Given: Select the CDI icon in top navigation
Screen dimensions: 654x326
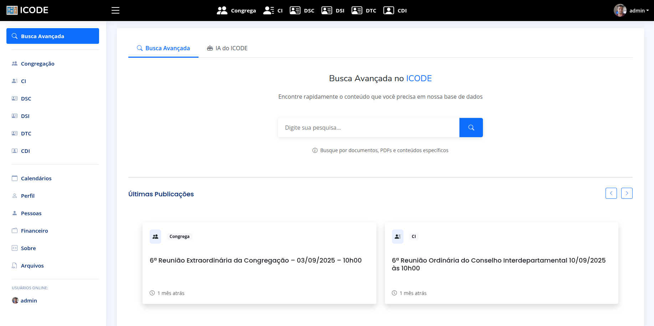Looking at the screenshot, I should (388, 10).
